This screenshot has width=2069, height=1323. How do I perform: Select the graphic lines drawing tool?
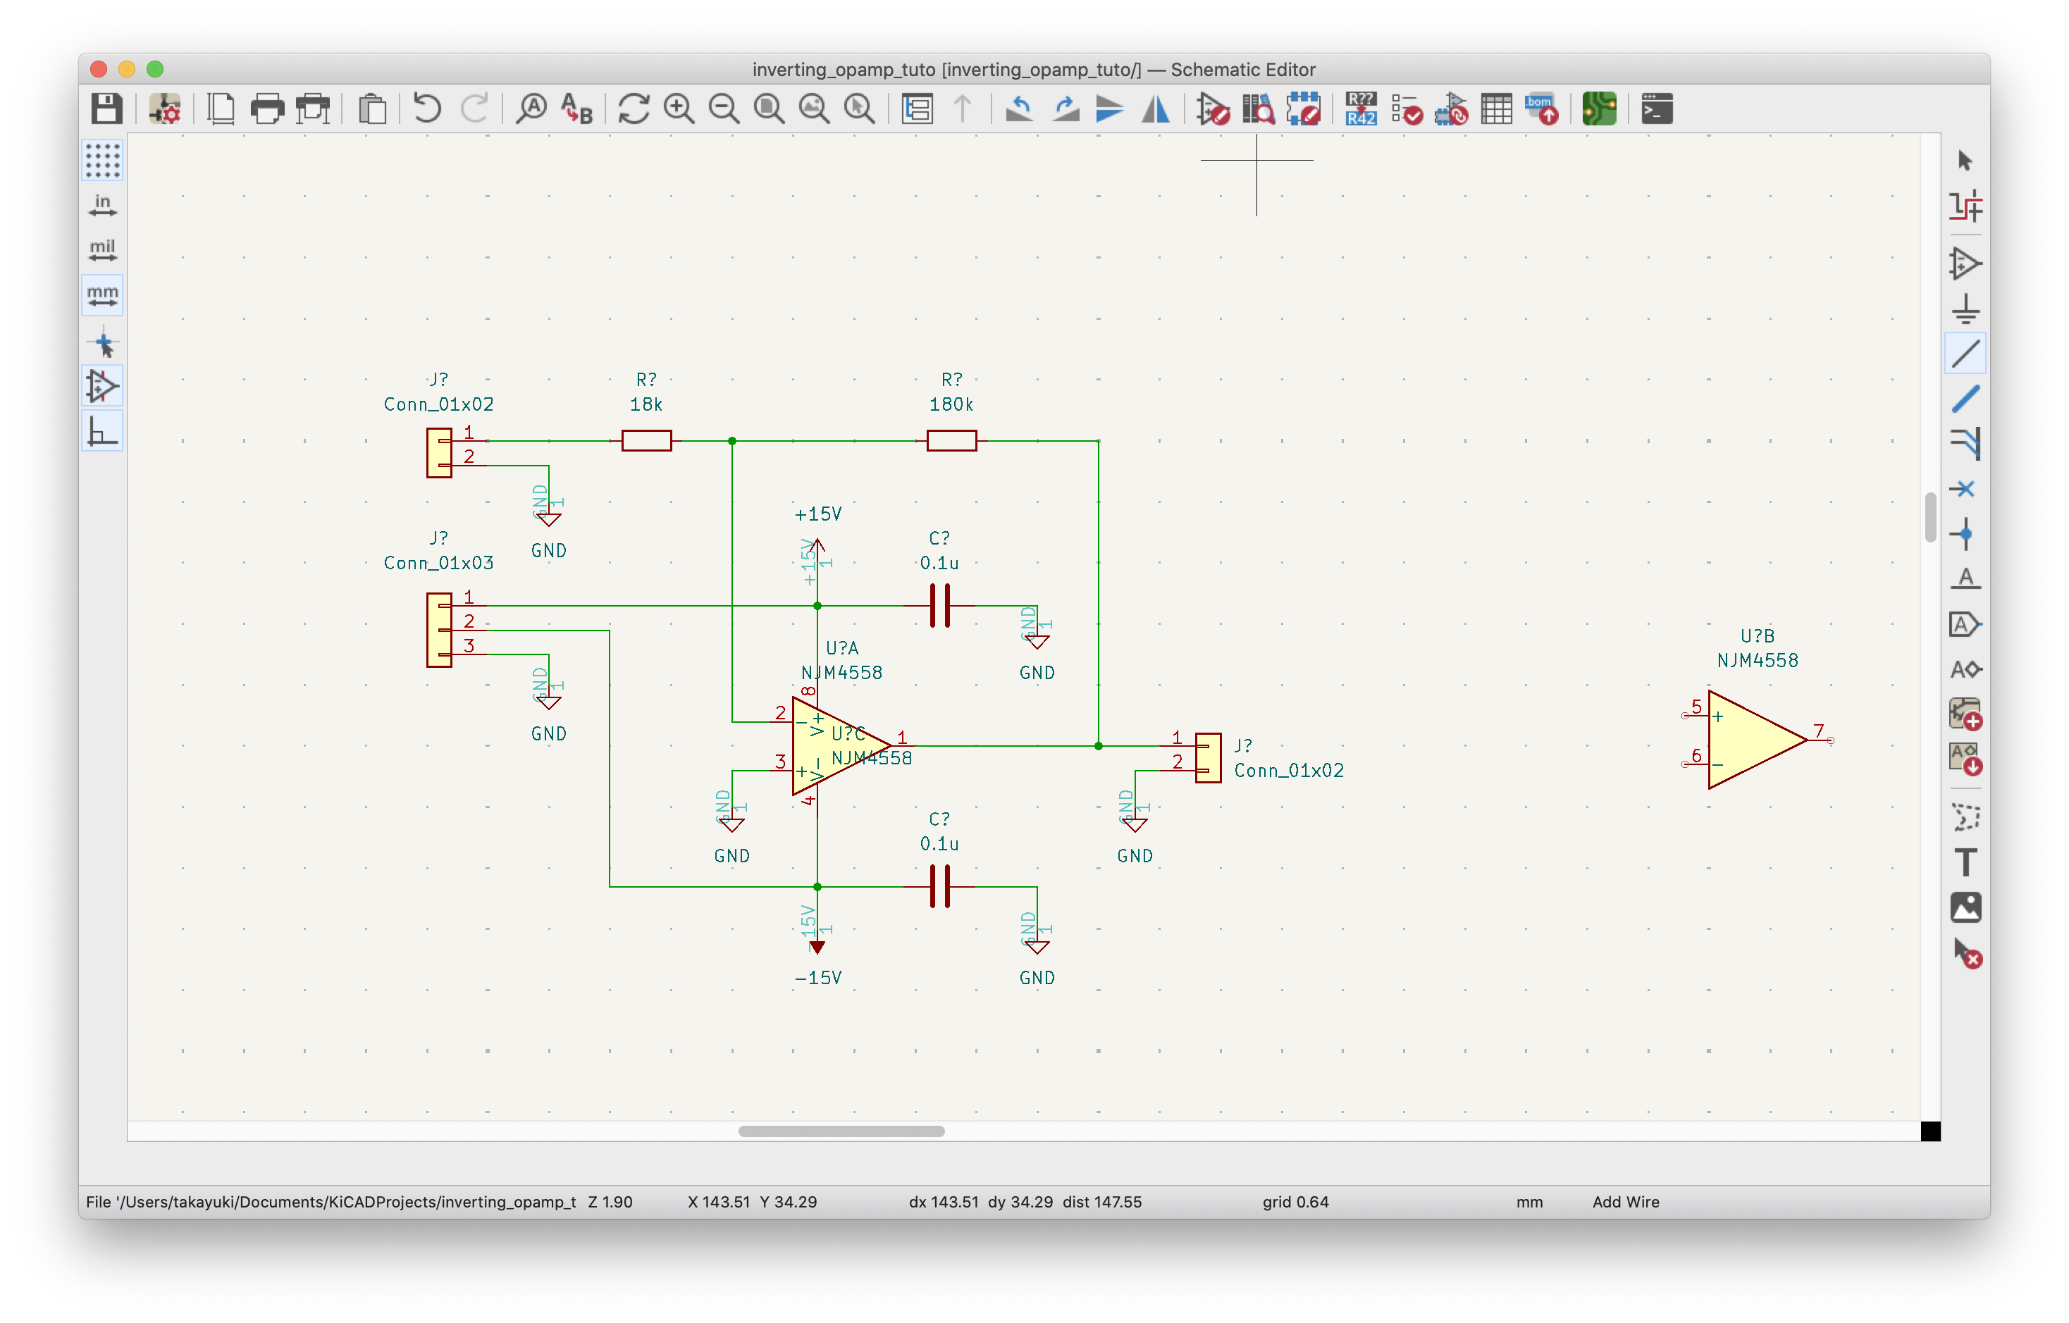coord(1965,817)
